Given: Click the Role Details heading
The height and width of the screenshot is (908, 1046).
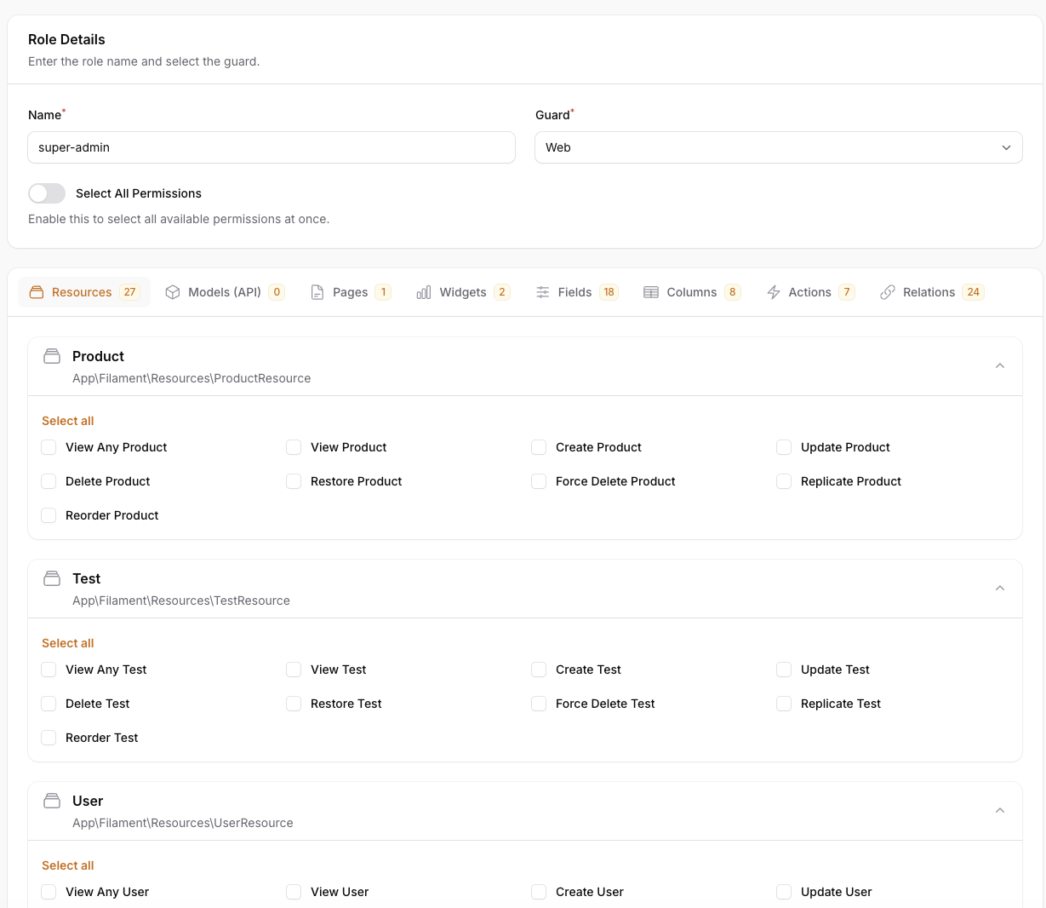Looking at the screenshot, I should point(66,39).
